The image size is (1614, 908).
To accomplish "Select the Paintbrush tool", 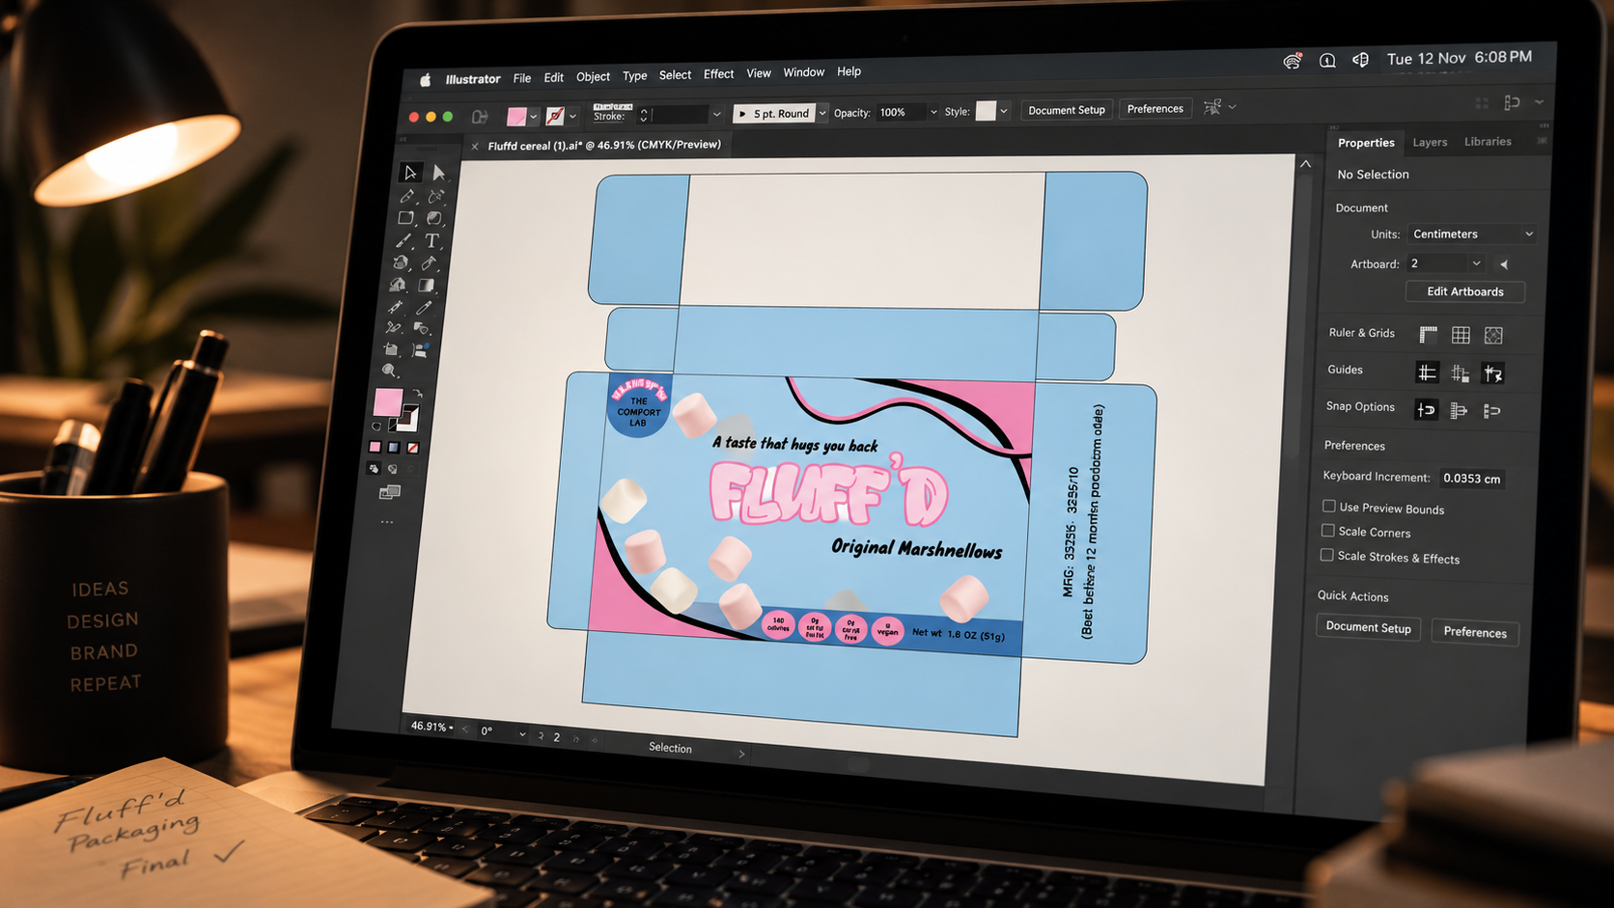I will (x=403, y=240).
